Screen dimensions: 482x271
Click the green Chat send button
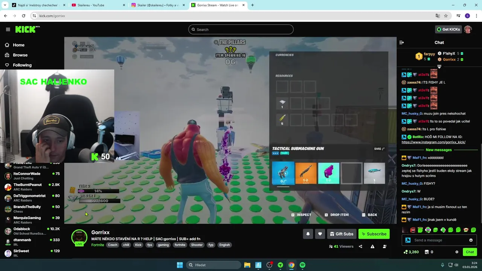click(470, 252)
